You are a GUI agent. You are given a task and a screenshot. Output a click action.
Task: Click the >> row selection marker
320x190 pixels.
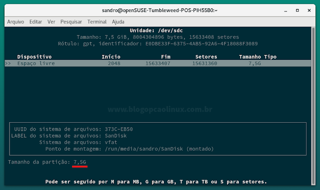point(8,63)
